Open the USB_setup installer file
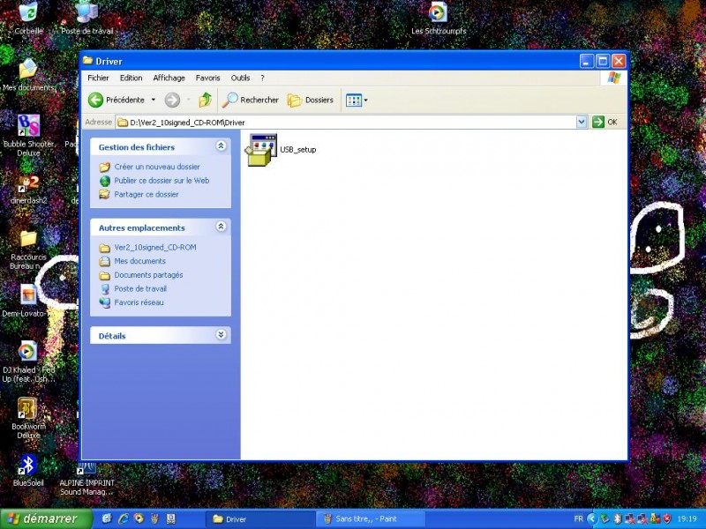This screenshot has height=529, width=706. 263,149
